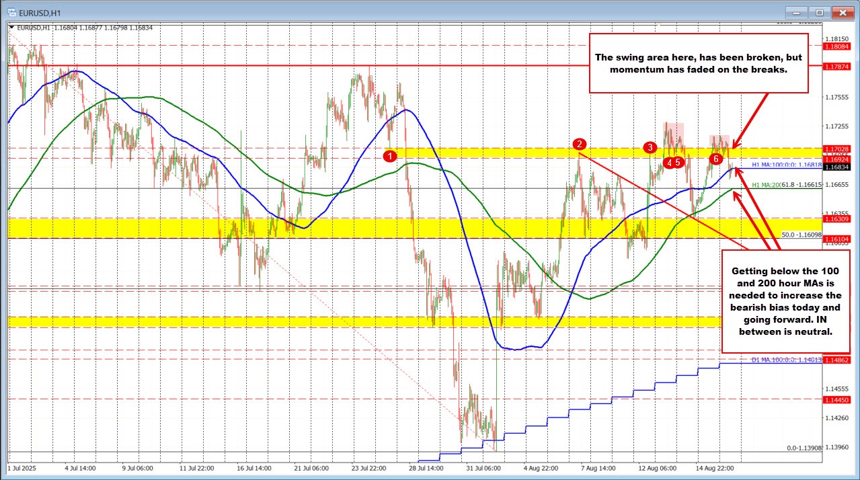
Task: Select red circle marker number 4
Action: [x=668, y=162]
